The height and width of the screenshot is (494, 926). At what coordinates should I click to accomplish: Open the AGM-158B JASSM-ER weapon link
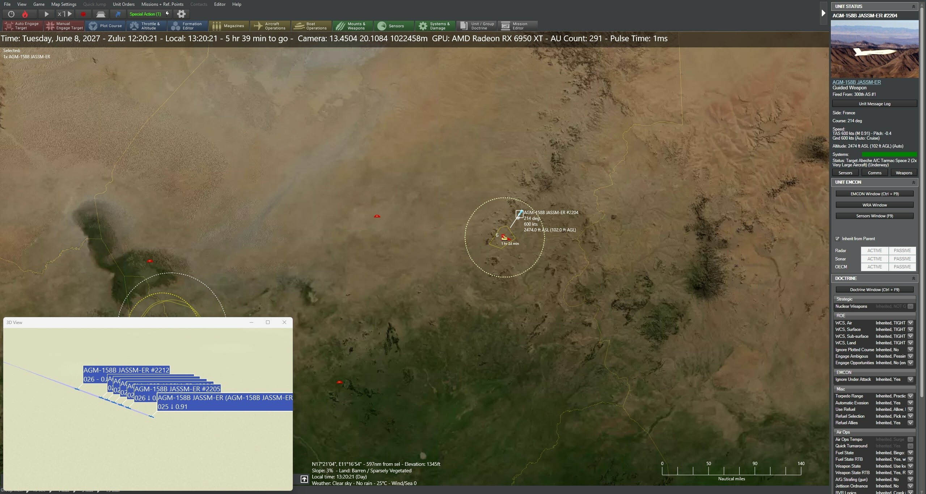(856, 82)
